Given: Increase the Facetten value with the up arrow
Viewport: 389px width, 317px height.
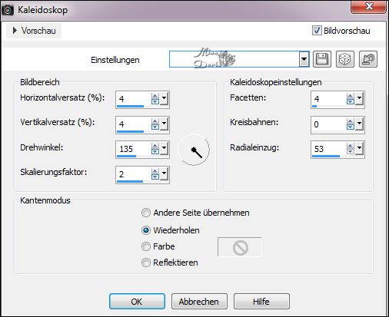Looking at the screenshot, I should point(350,96).
